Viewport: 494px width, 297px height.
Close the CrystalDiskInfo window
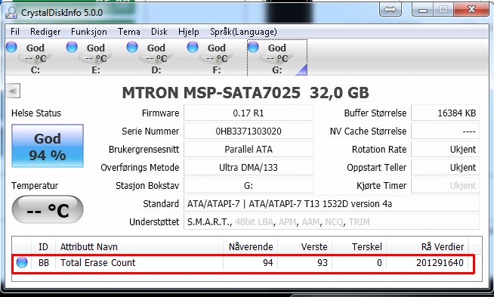click(471, 10)
